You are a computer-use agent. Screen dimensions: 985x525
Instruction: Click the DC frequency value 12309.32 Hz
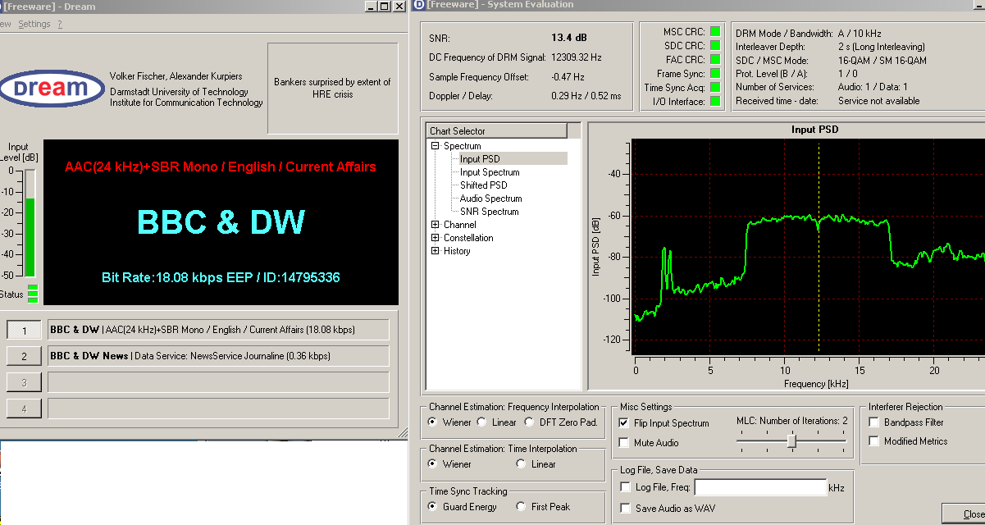[577, 57]
